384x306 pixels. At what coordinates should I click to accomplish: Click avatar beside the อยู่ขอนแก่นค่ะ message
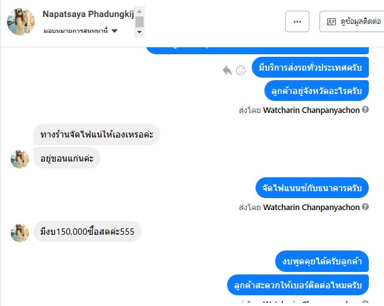(20, 158)
